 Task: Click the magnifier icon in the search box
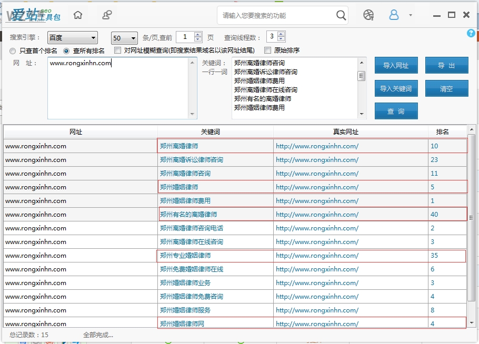[340, 15]
